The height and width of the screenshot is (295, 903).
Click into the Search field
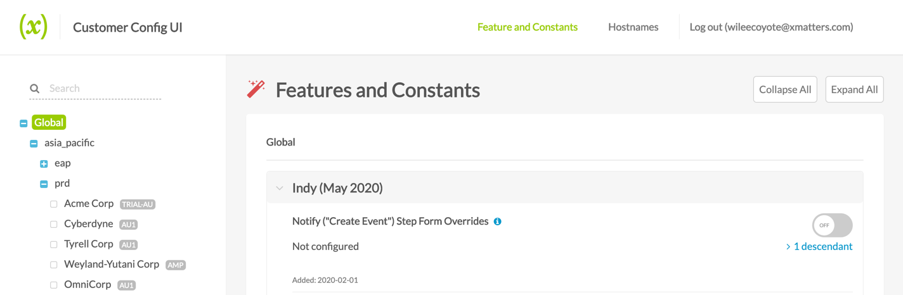101,89
